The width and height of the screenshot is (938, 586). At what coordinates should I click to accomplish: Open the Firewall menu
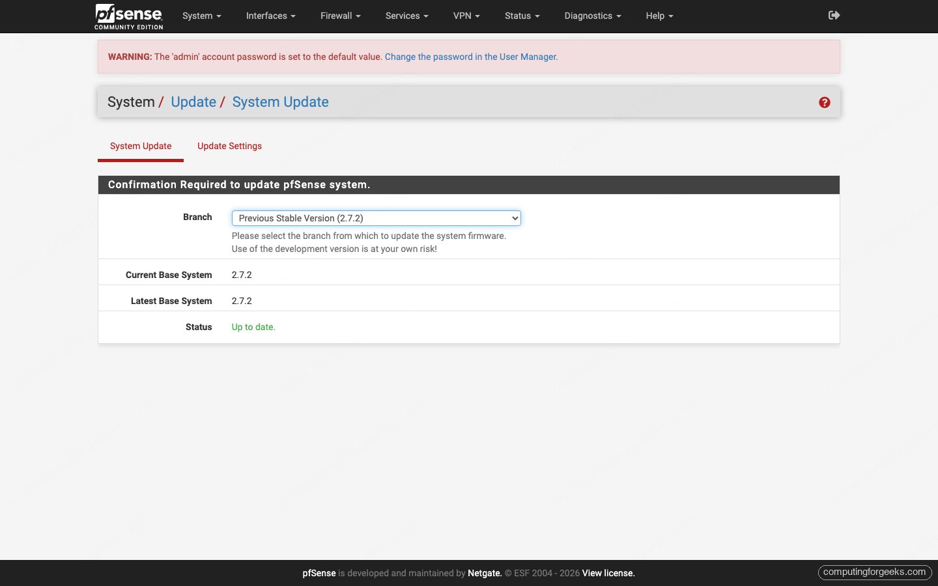coord(341,16)
